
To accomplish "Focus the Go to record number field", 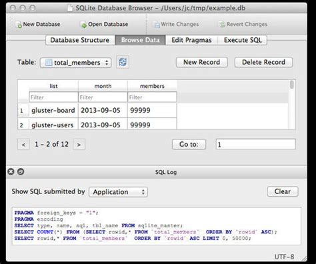I will click(255, 144).
